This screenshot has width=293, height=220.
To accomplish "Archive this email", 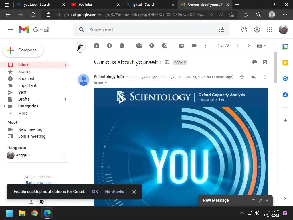I will coord(97,46).
